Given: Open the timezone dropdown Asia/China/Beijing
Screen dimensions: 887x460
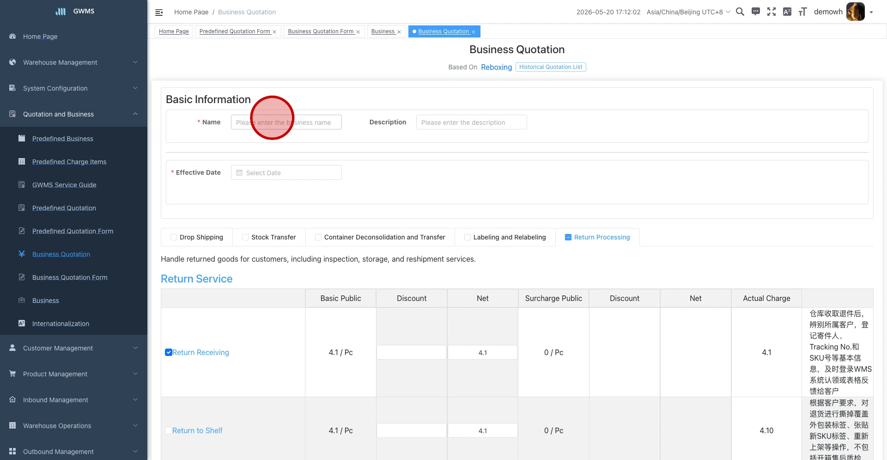Looking at the screenshot, I should 688,12.
